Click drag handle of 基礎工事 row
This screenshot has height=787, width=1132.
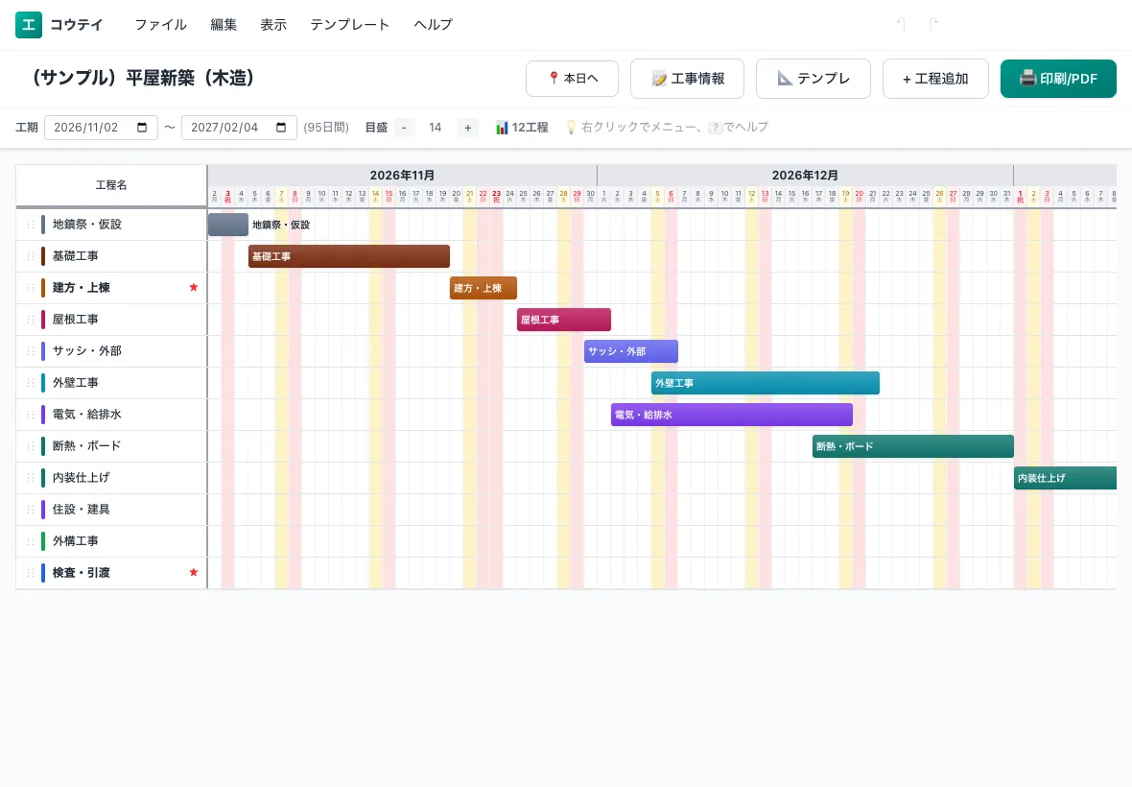click(31, 256)
